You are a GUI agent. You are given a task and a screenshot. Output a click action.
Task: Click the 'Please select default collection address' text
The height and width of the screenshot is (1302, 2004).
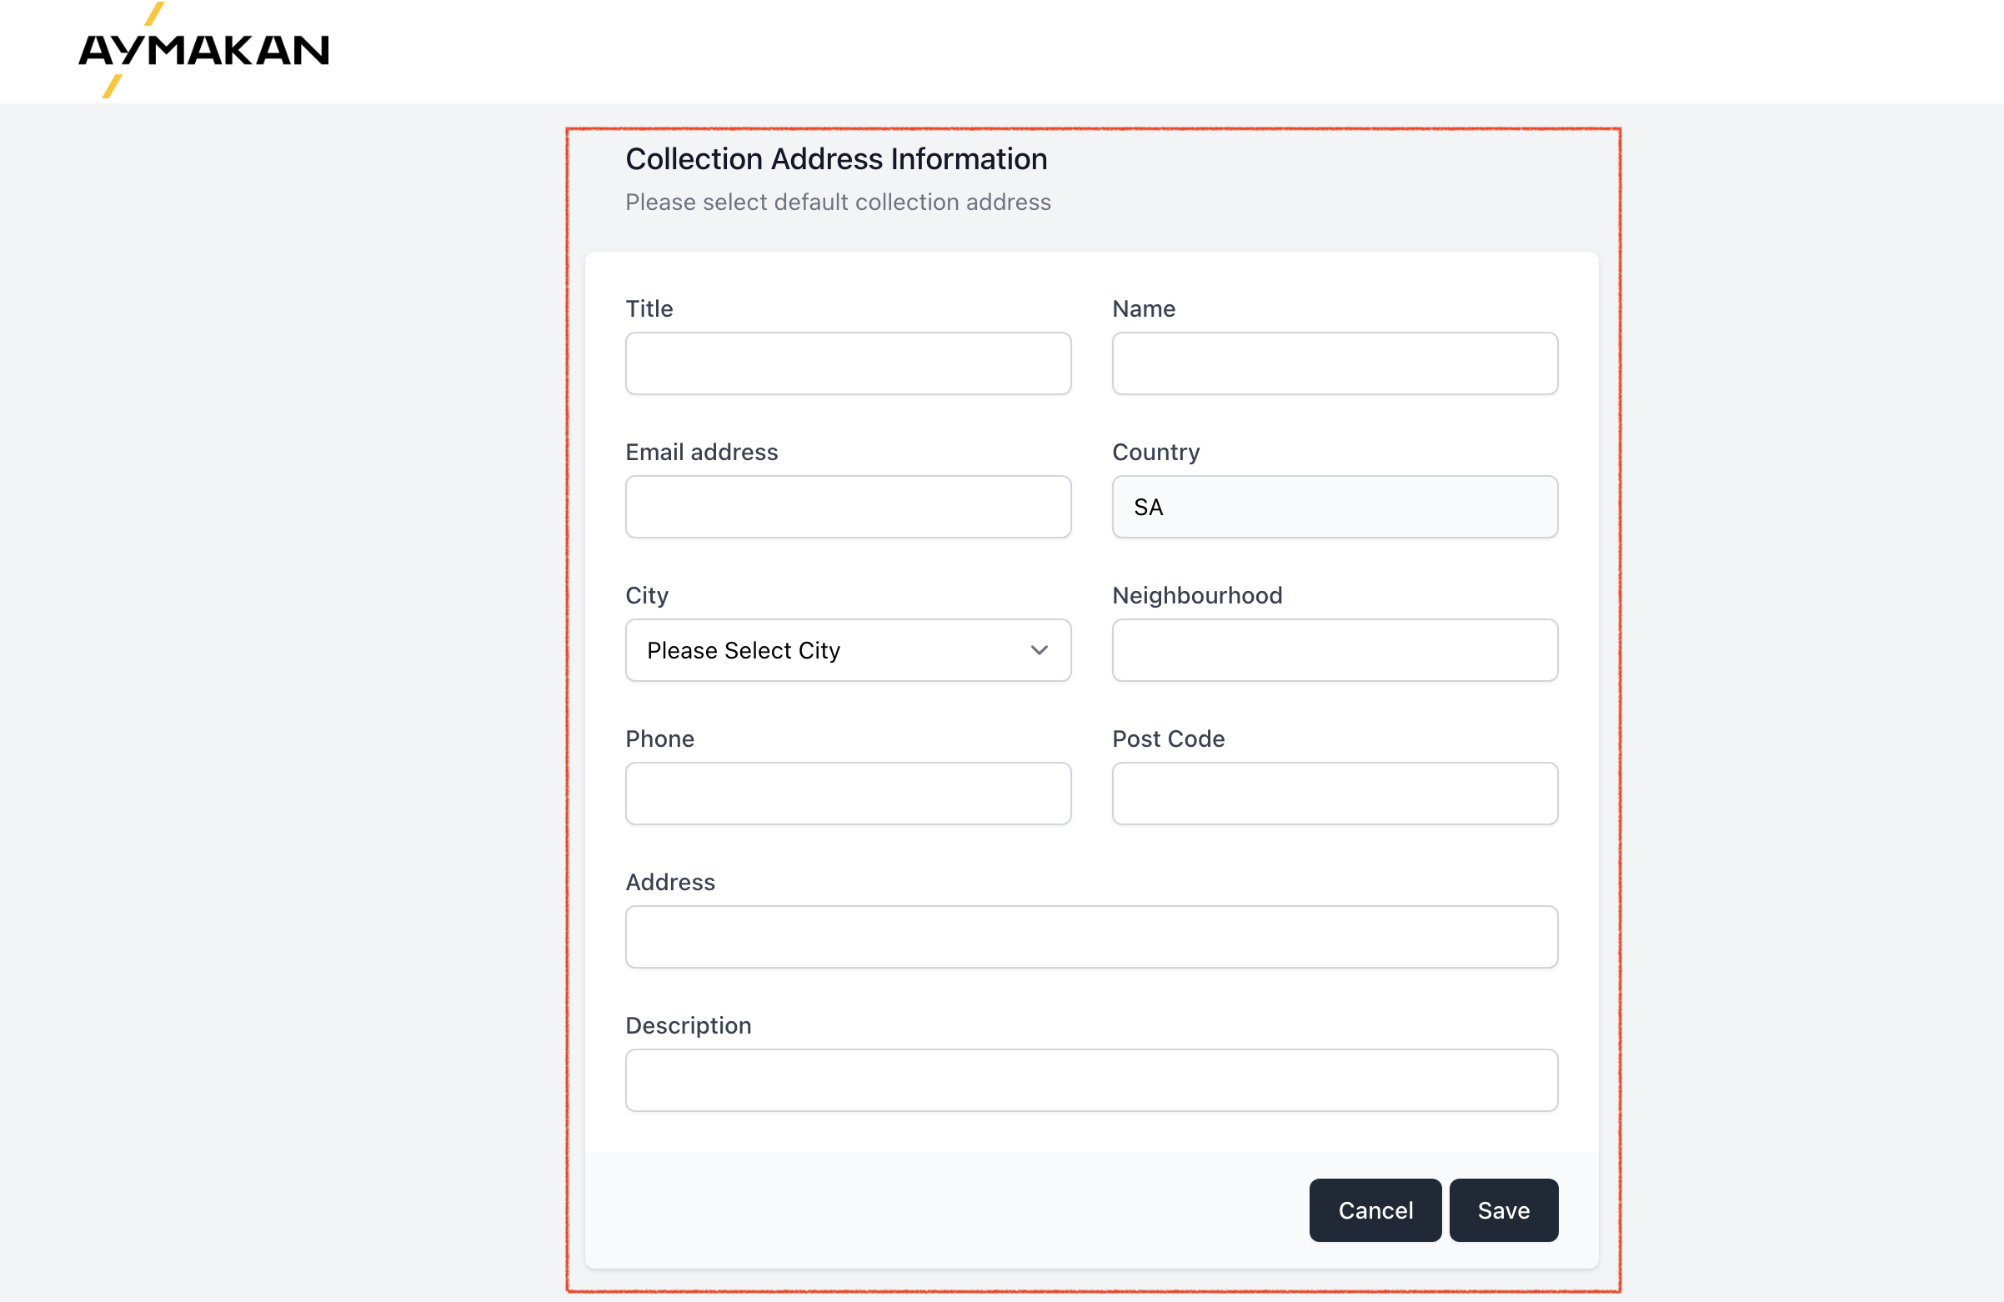838,202
